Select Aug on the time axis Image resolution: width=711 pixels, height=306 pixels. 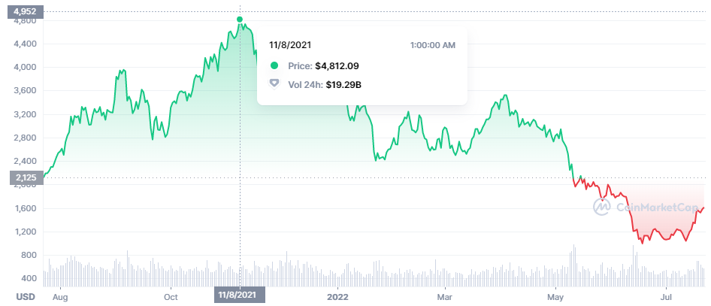point(60,297)
